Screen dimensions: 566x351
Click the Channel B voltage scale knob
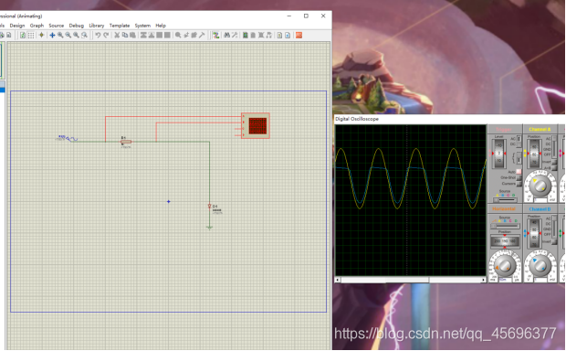[540, 265]
